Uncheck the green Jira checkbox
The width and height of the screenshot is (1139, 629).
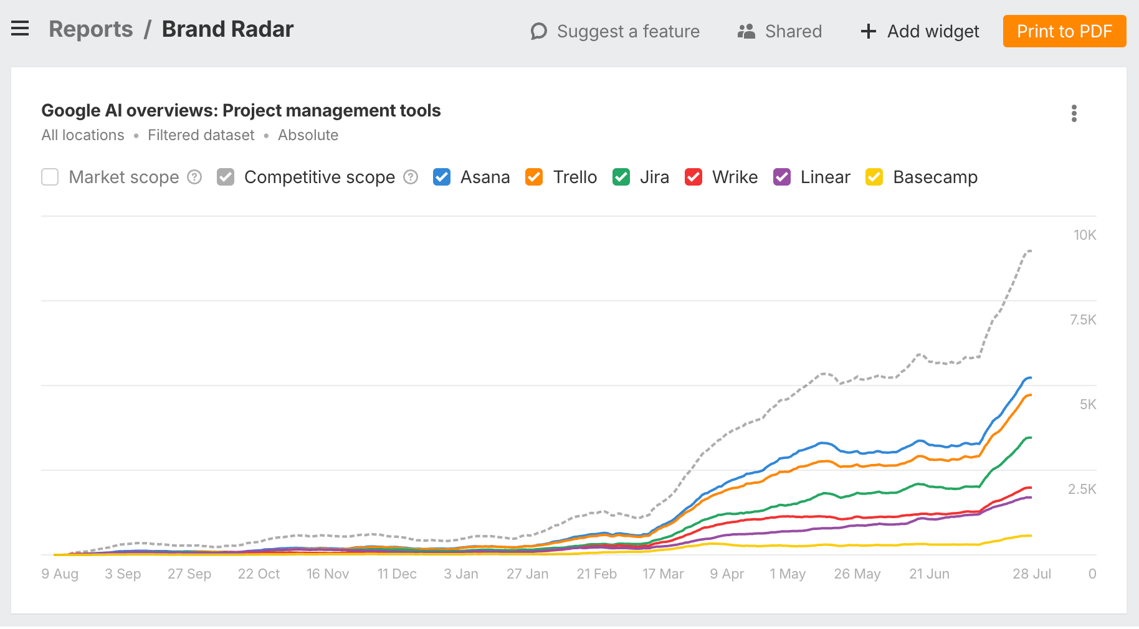[x=621, y=177]
